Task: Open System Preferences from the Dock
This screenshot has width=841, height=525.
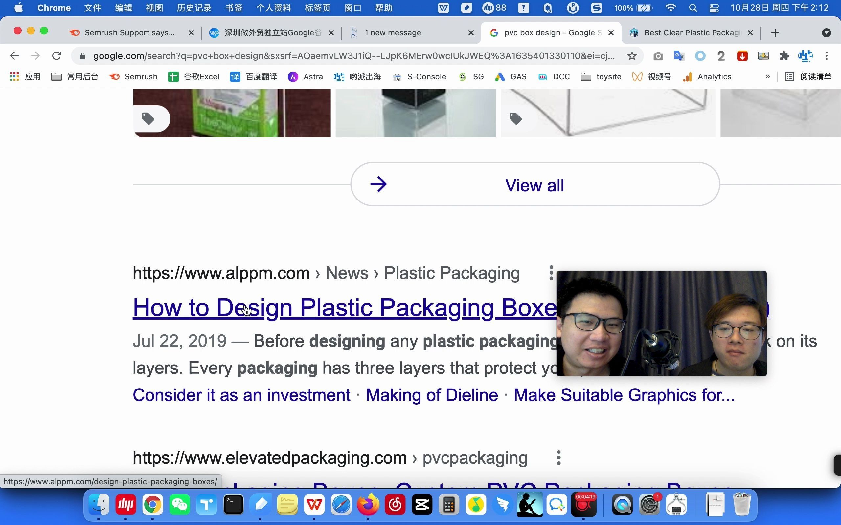Action: pyautogui.click(x=649, y=504)
